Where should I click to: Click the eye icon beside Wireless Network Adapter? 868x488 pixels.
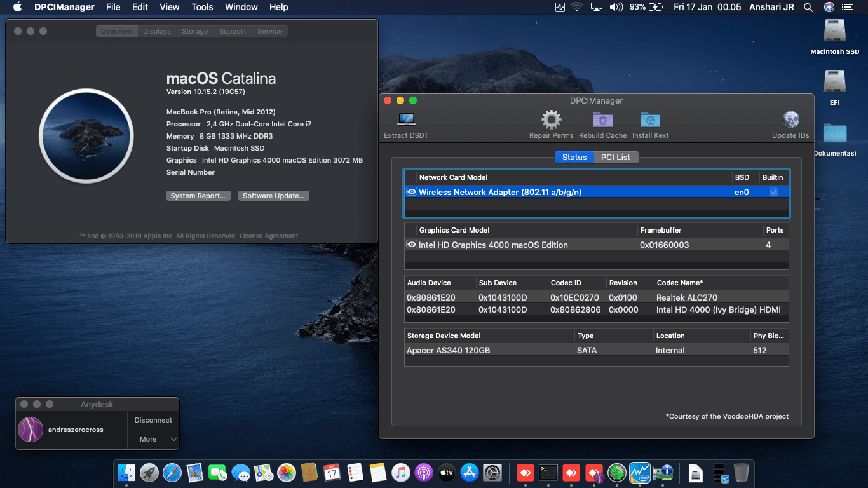coord(412,192)
